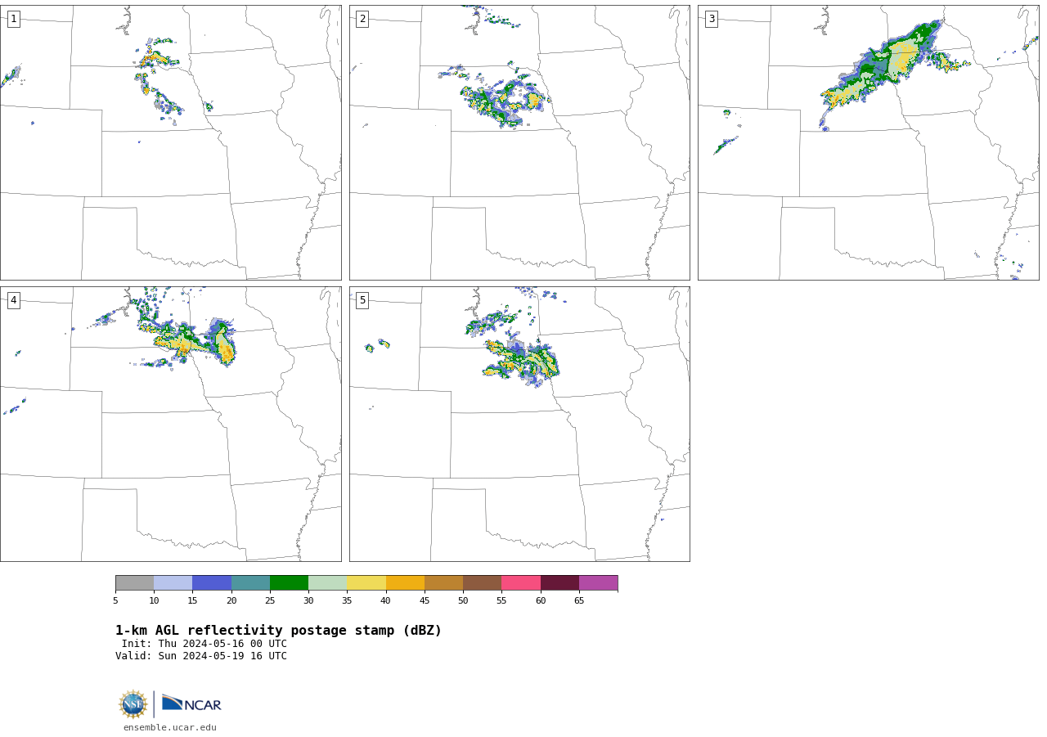Click the panel number 1 label
The height and width of the screenshot is (737, 1047).
pyautogui.click(x=13, y=19)
